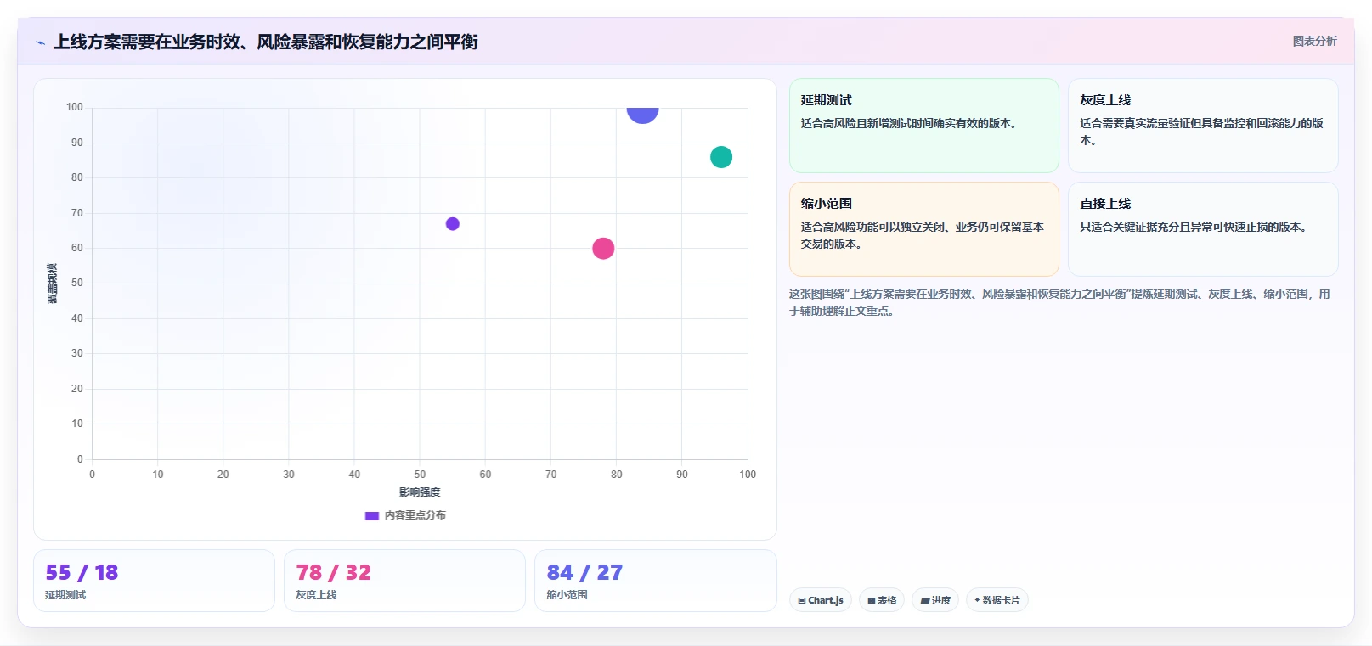The width and height of the screenshot is (1372, 646).
Task: Open the 延期测试 strategy card
Action: pyautogui.click(x=924, y=126)
